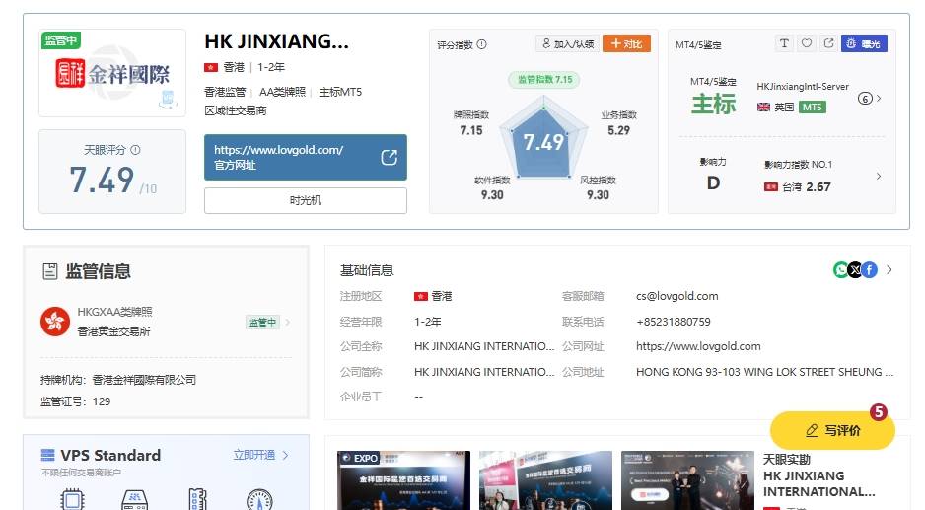Click the green 监管中 status tag in 监管信息
The width and height of the screenshot is (925, 510).
[x=262, y=323]
